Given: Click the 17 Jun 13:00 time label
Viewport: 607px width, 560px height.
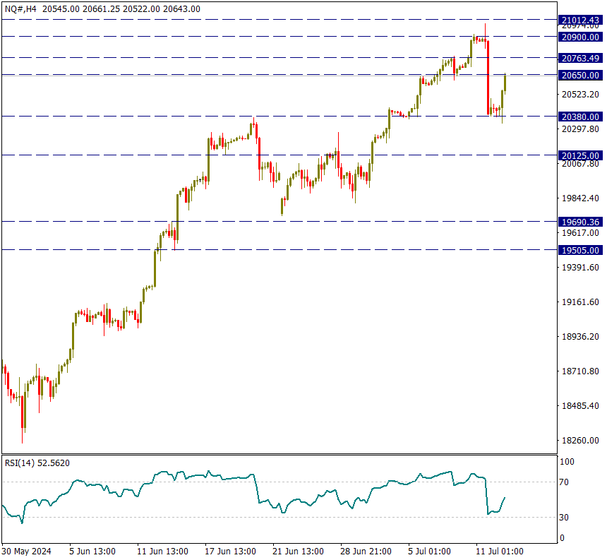Looking at the screenshot, I should pyautogui.click(x=230, y=551).
